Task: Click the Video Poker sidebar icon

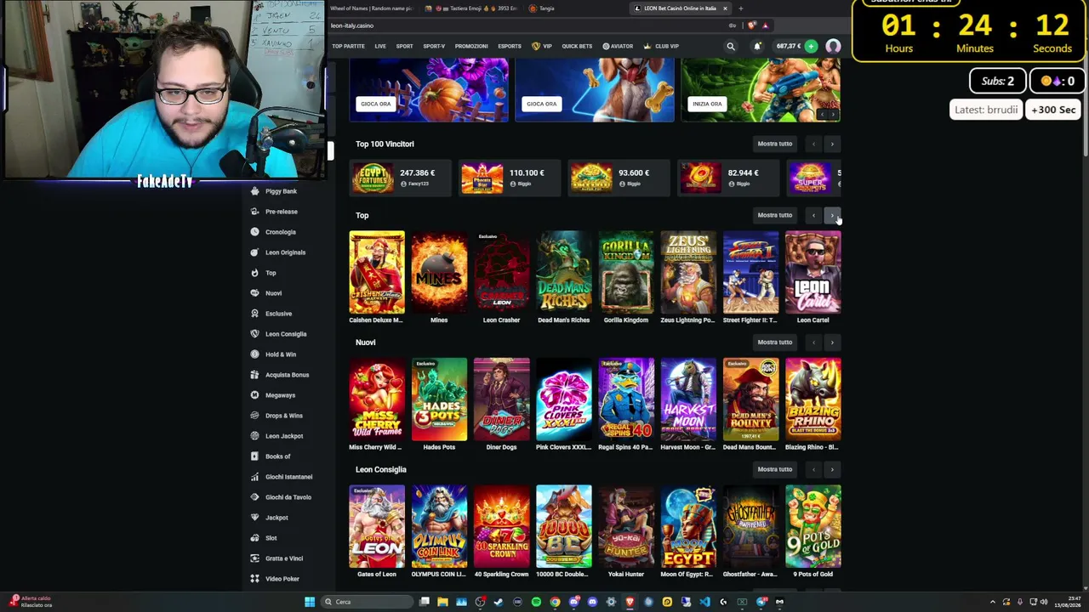Action: (255, 579)
